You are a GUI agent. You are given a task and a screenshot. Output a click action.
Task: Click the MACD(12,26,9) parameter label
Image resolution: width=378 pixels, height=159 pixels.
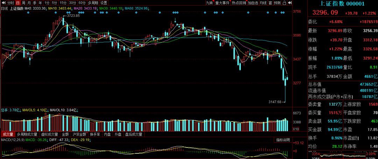13,140
